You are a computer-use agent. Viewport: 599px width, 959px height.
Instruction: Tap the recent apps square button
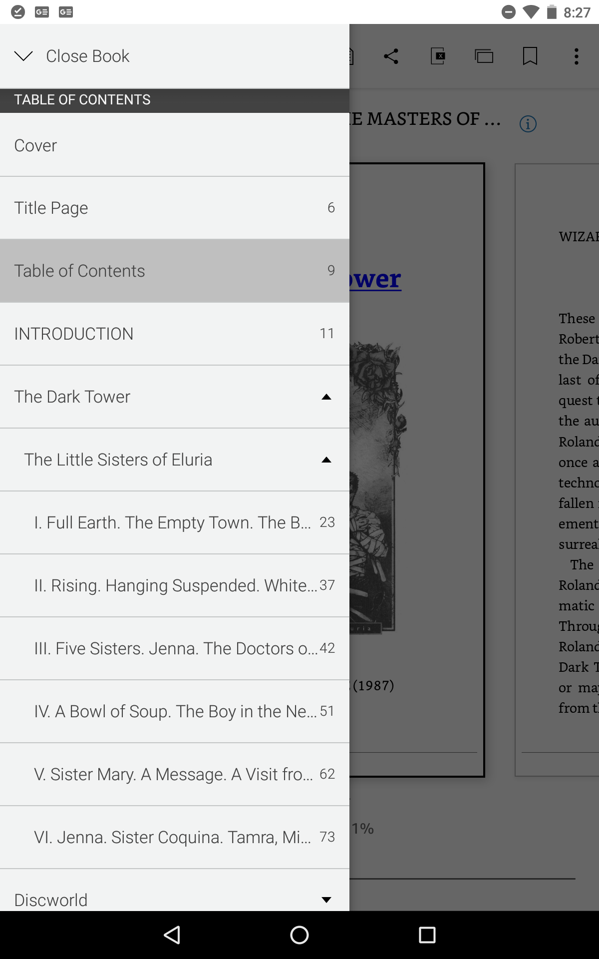427,935
